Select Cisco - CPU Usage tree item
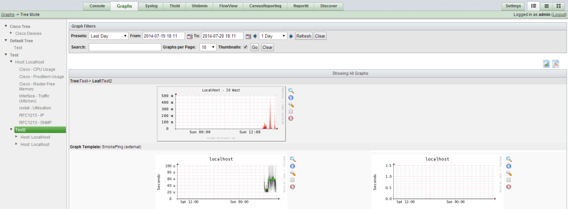The width and height of the screenshot is (568, 209). click(x=37, y=69)
